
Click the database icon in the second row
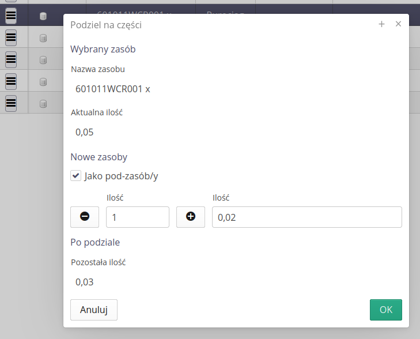pos(43,38)
